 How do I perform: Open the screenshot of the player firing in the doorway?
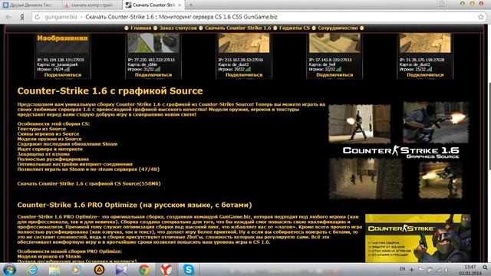pyautogui.click(x=360, y=124)
